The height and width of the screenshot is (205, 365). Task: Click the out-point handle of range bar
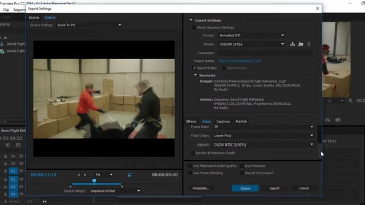point(122,186)
